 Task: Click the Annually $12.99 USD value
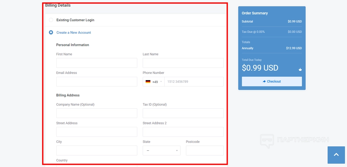[294, 48]
